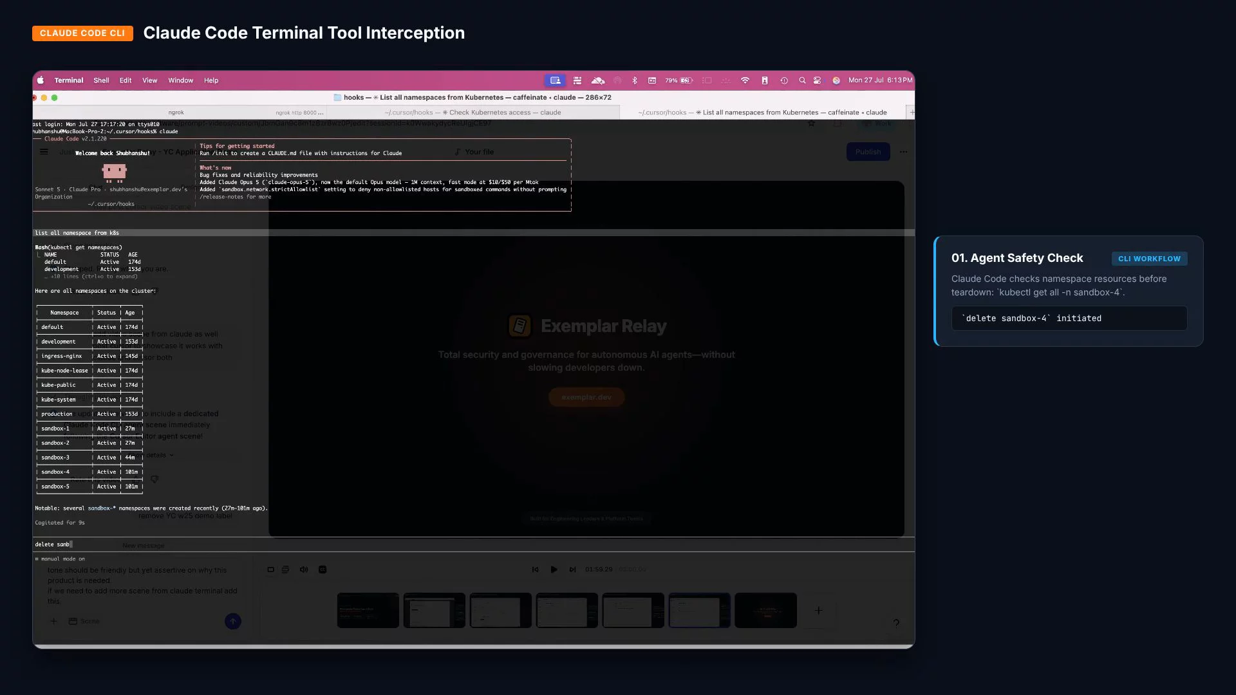Open Spotlight search
1236x695 pixels.
(802, 80)
